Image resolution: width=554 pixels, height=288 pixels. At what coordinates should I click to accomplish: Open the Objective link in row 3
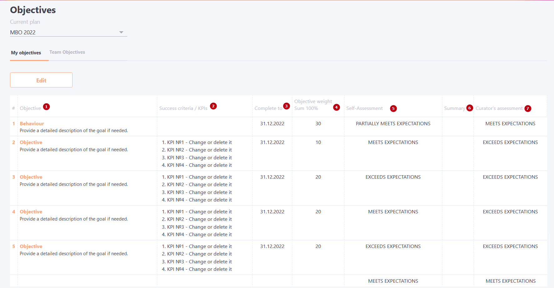click(31, 177)
